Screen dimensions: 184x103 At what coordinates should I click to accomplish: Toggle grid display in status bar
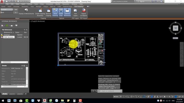pos(121,97)
